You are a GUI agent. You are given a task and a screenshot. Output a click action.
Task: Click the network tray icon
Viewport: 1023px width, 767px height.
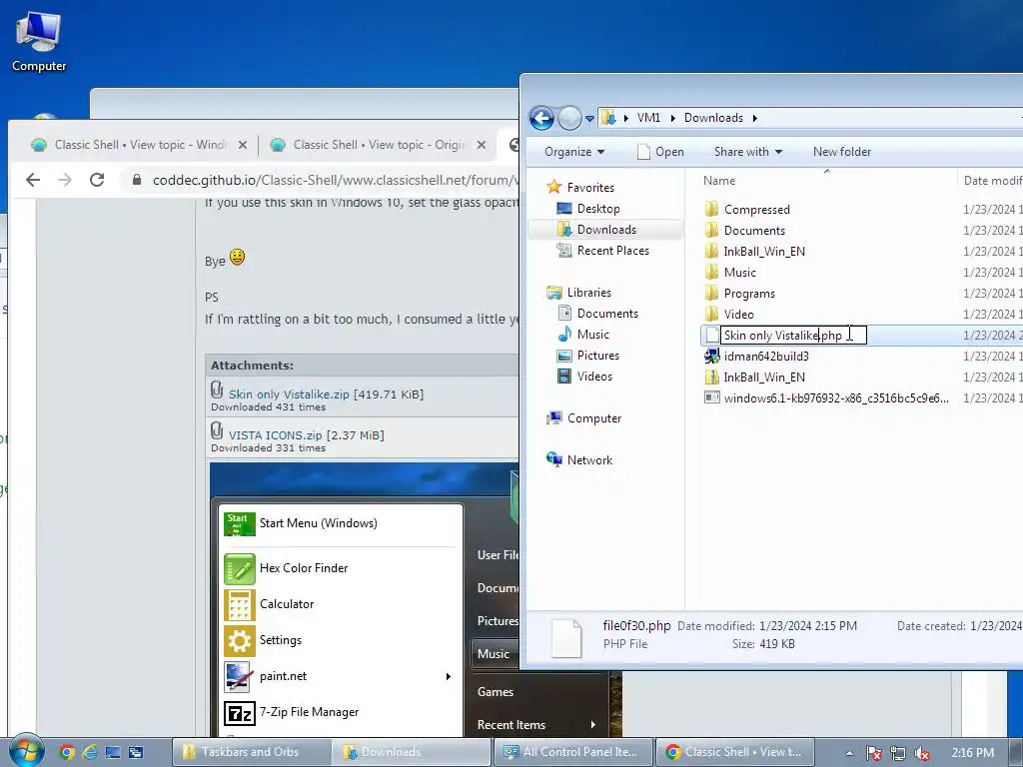898,753
